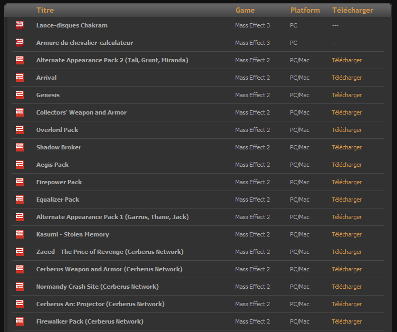Viewport: 397px width, 332px height.
Task: Download Cerberus Weapon and Armor via Télécharger
Action: point(346,269)
